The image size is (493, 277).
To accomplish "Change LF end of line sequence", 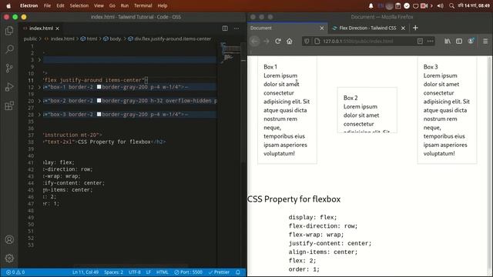I will coord(149,272).
